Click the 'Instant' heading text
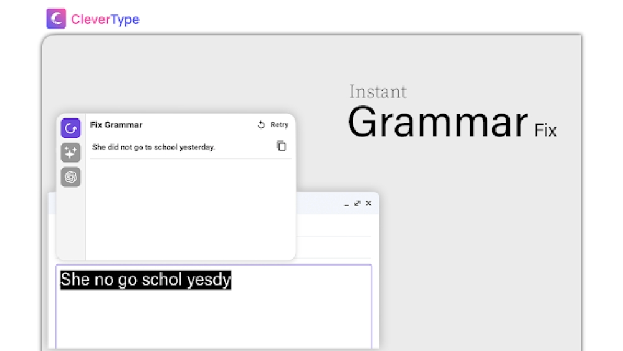623x351 pixels. [x=378, y=92]
